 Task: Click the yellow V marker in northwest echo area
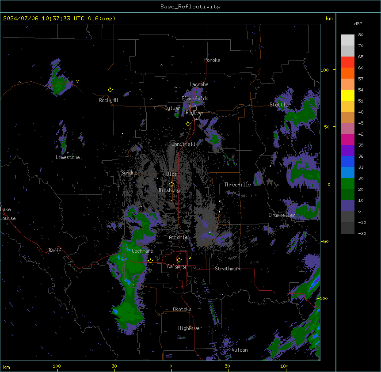tap(77, 81)
